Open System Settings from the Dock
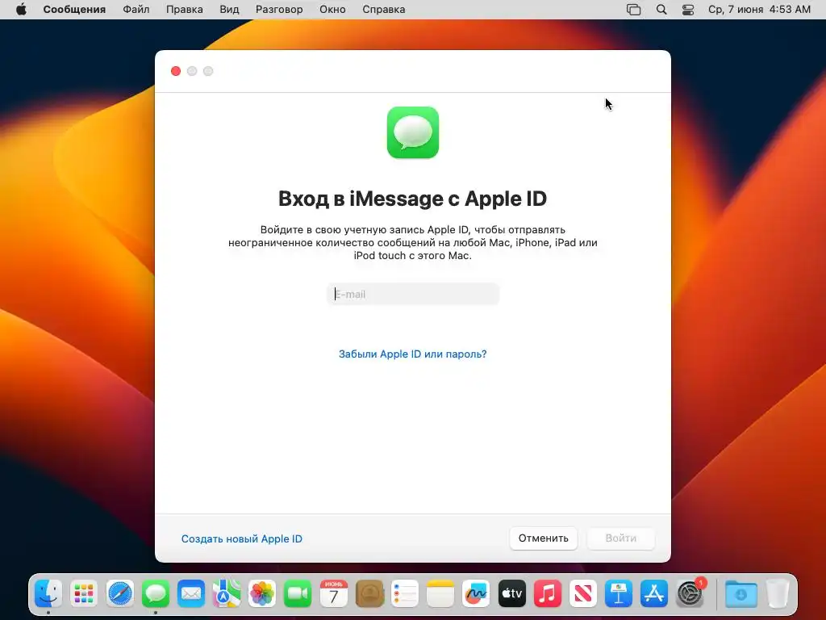The image size is (826, 620). coord(690,593)
